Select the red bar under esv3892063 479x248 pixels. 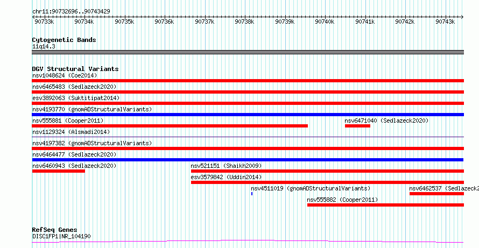(x=248, y=103)
